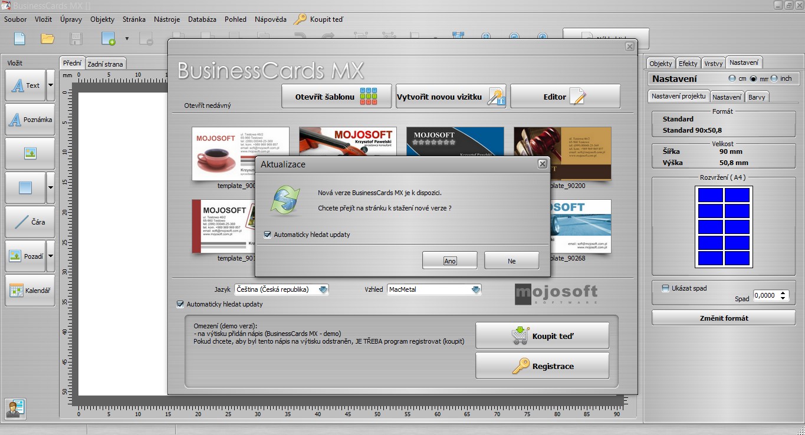Viewport: 805px width, 435px height.
Task: Open the Úpravy menu
Action: point(71,19)
